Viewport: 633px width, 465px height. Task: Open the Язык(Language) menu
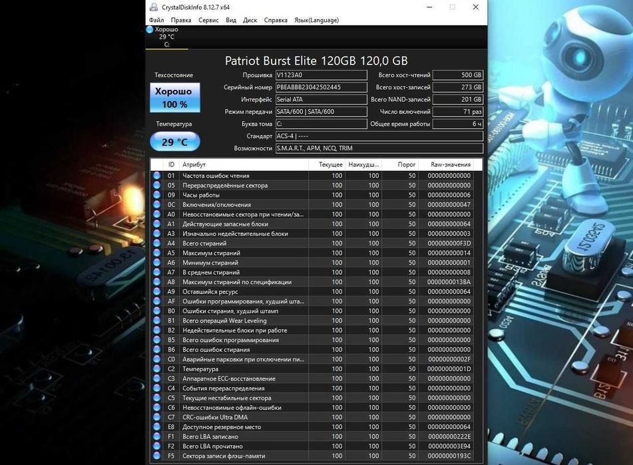[317, 20]
